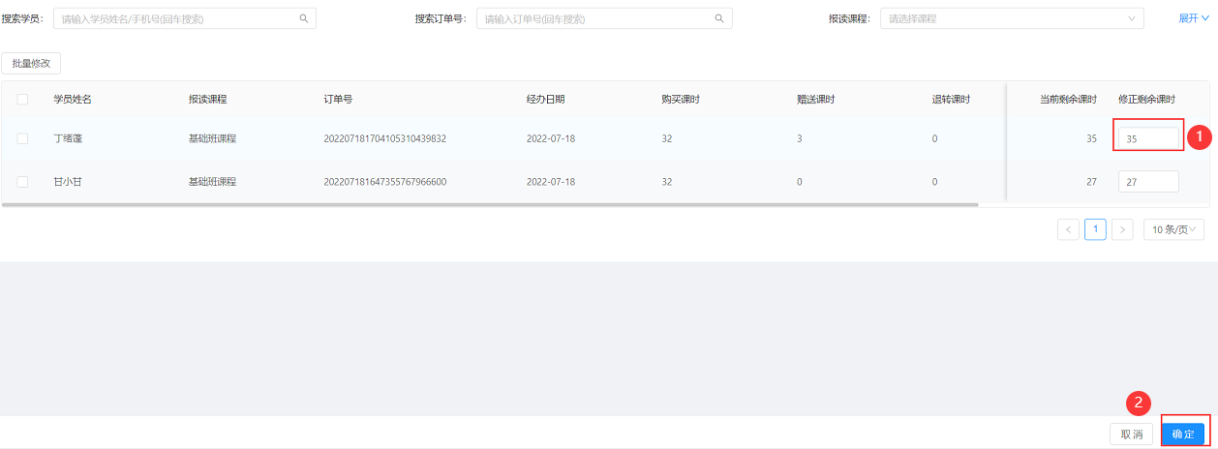Click gifted hours value 3 in 丁缩蓬 row

tap(800, 138)
